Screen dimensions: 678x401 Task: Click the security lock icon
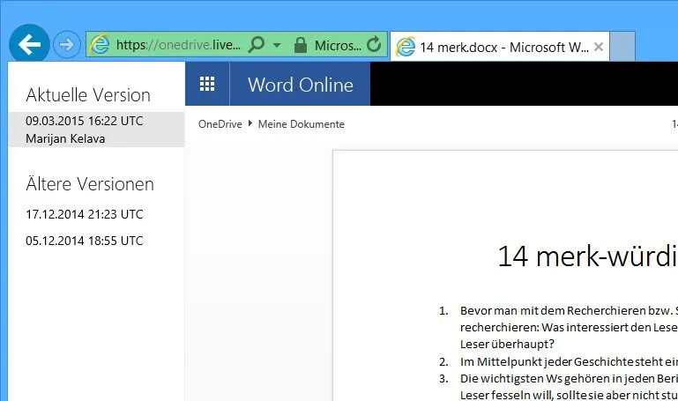(x=300, y=45)
